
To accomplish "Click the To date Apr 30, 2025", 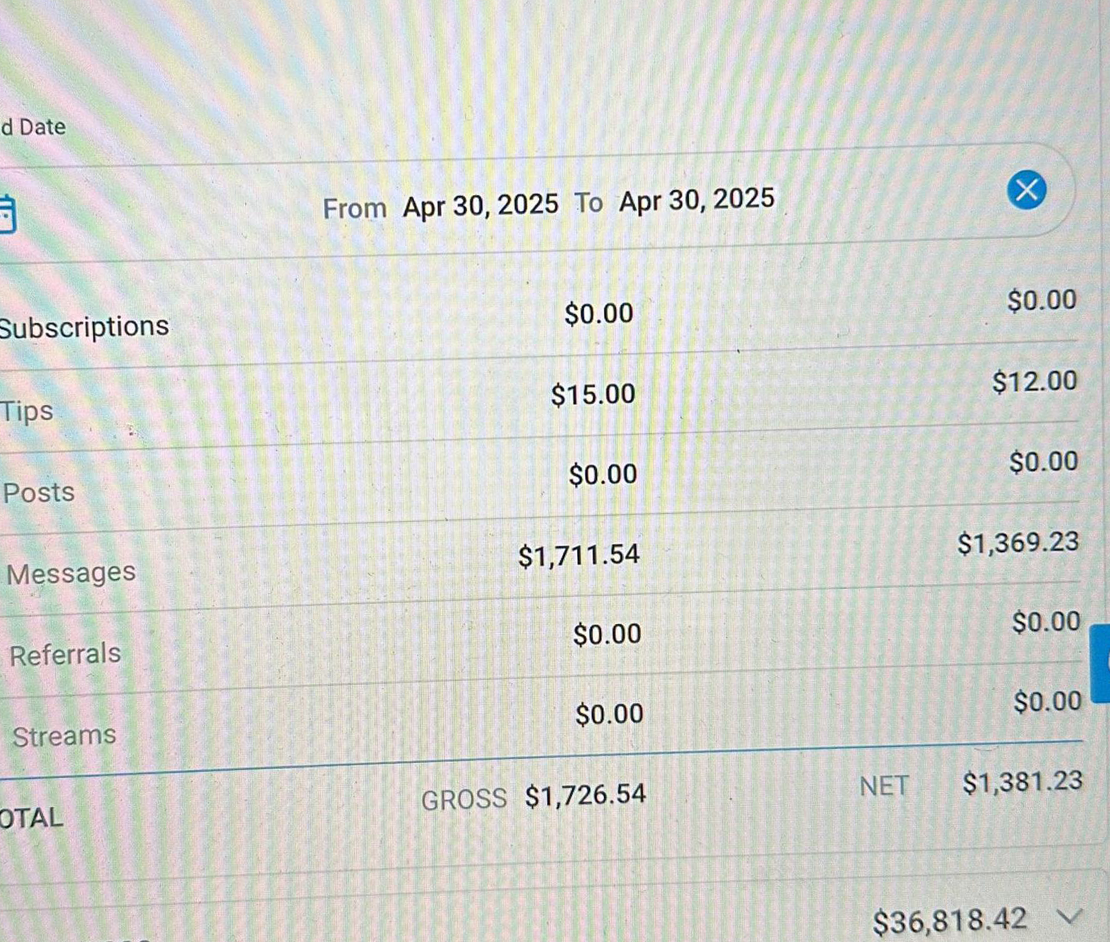I will (697, 200).
